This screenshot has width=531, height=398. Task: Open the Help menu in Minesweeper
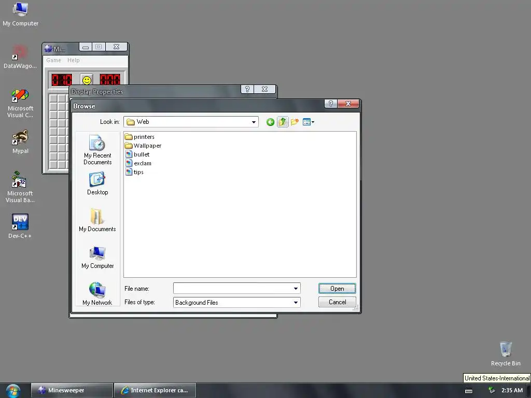[74, 60]
